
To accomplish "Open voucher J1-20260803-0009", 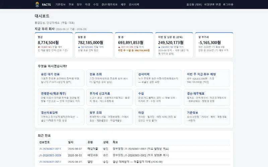I will coord(50,155).
